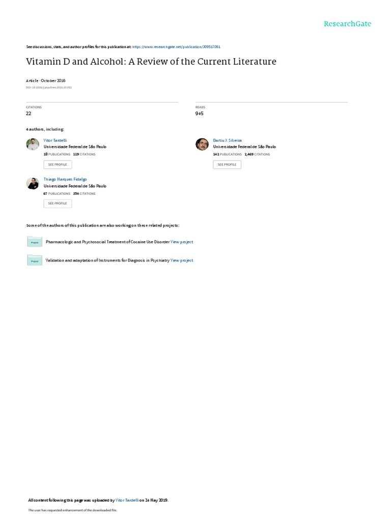
Task: Open View project link for Cocaine Use Disorder
Action: click(x=182, y=242)
